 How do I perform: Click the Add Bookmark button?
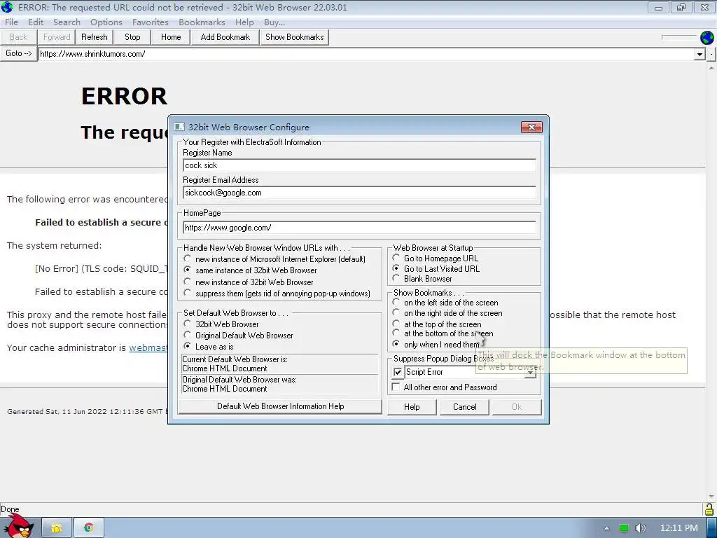click(225, 37)
